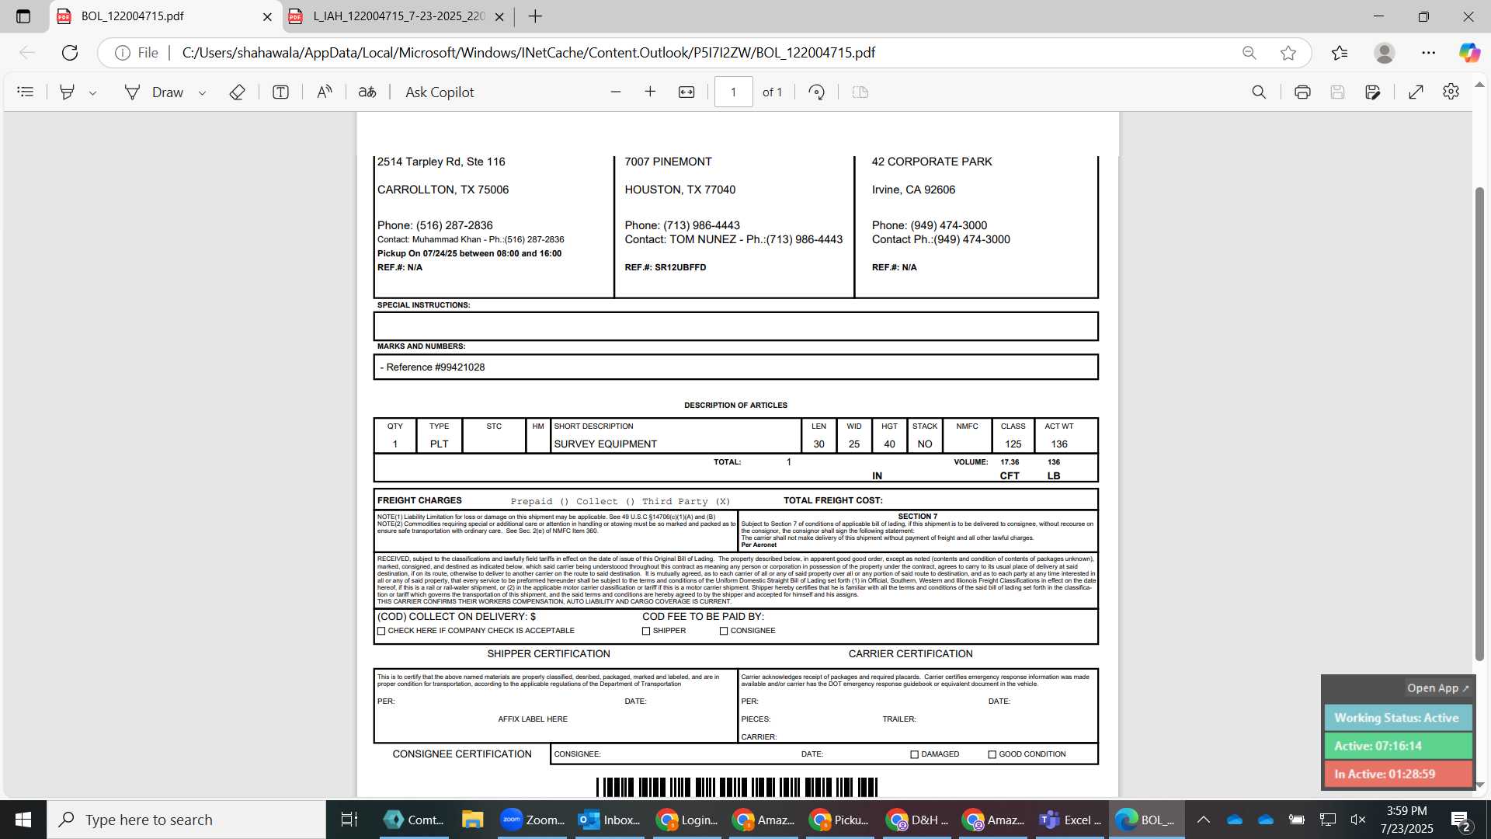The height and width of the screenshot is (839, 1491).
Task: Check the CONSIGNEE COD checkbox
Action: (724, 631)
